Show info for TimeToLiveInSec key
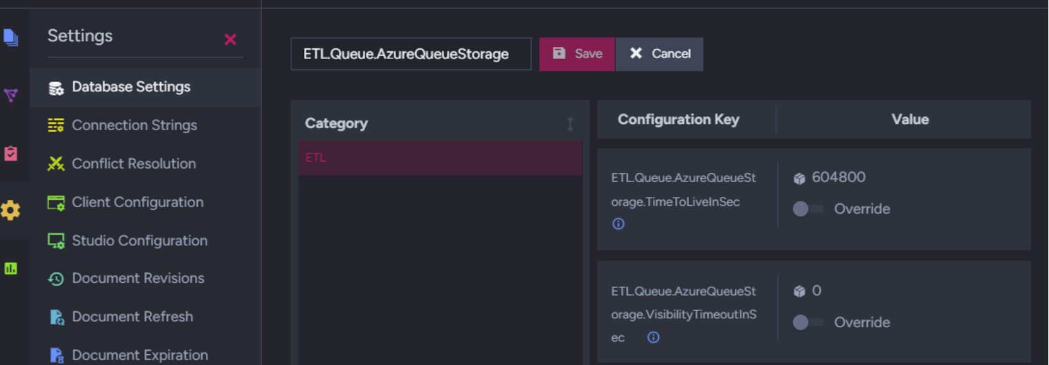1049x365 pixels. coord(618,224)
